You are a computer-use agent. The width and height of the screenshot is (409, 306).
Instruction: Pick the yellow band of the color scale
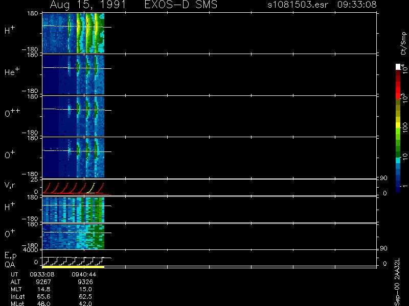(x=398, y=125)
